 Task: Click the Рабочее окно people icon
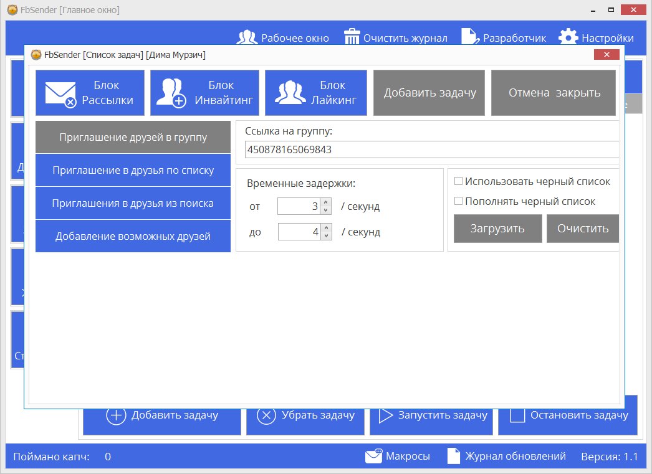[247, 37]
